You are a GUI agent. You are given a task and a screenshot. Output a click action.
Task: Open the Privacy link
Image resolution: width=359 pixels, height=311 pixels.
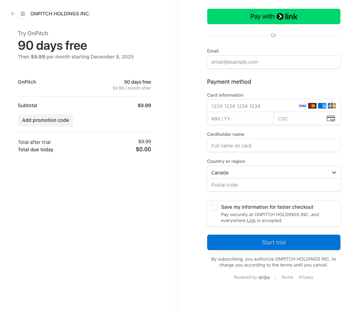(306, 277)
